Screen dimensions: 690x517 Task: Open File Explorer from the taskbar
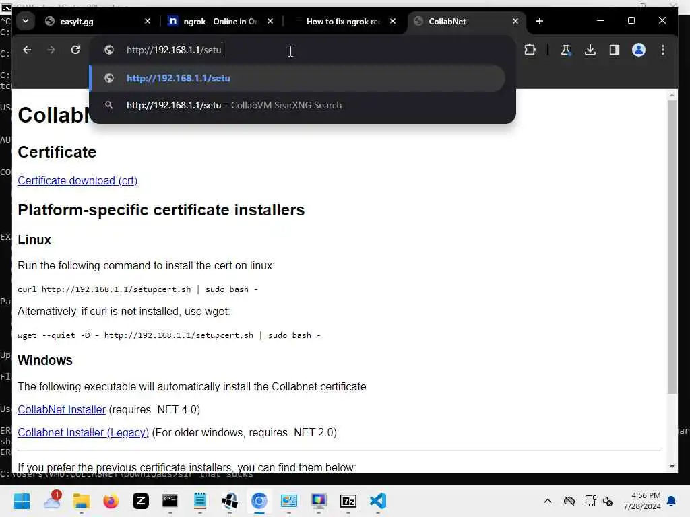tap(82, 501)
